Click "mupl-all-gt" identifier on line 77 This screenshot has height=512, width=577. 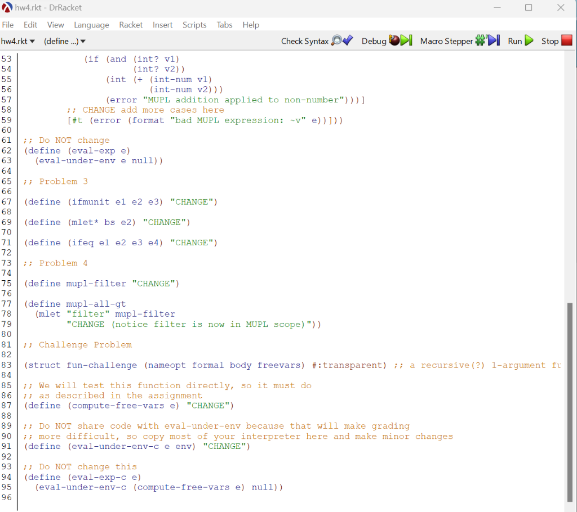pos(96,304)
